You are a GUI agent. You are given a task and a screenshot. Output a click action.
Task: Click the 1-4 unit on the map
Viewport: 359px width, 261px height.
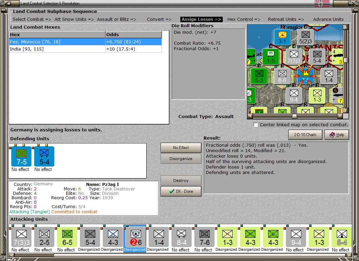[x=329, y=76]
